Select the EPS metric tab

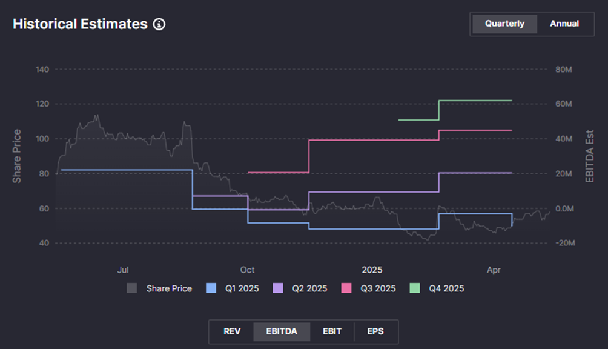(x=375, y=331)
